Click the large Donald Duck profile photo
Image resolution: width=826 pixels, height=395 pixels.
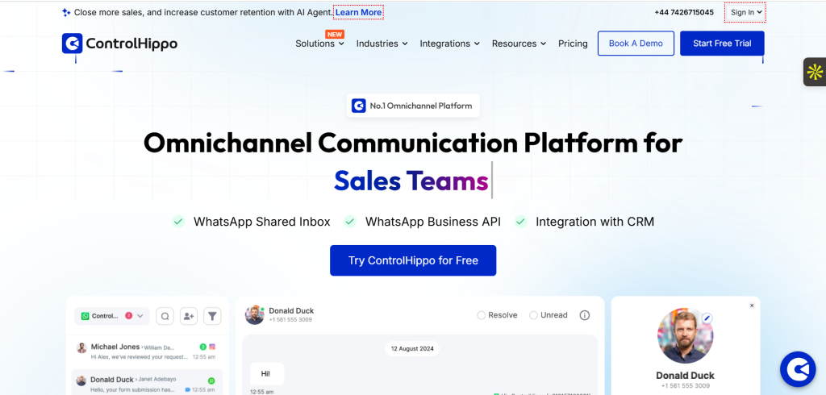coord(686,335)
